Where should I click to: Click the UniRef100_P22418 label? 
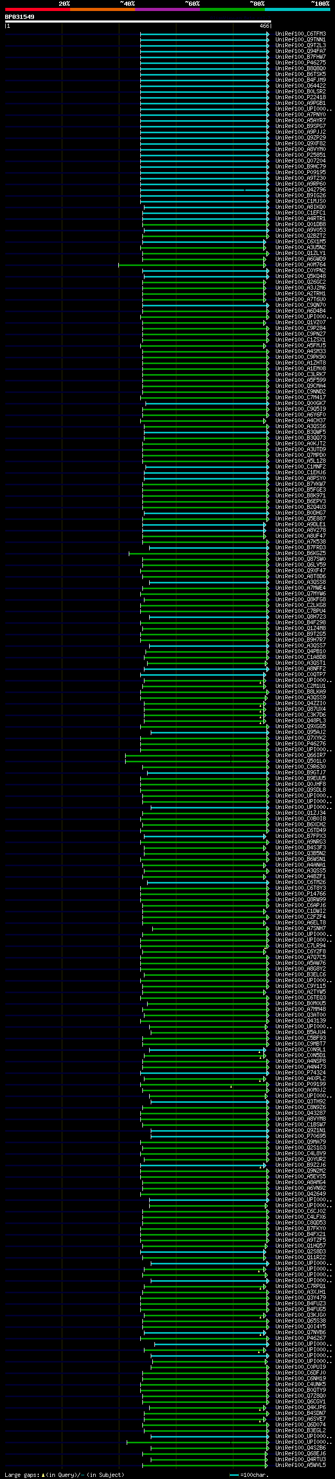tap(300, 97)
